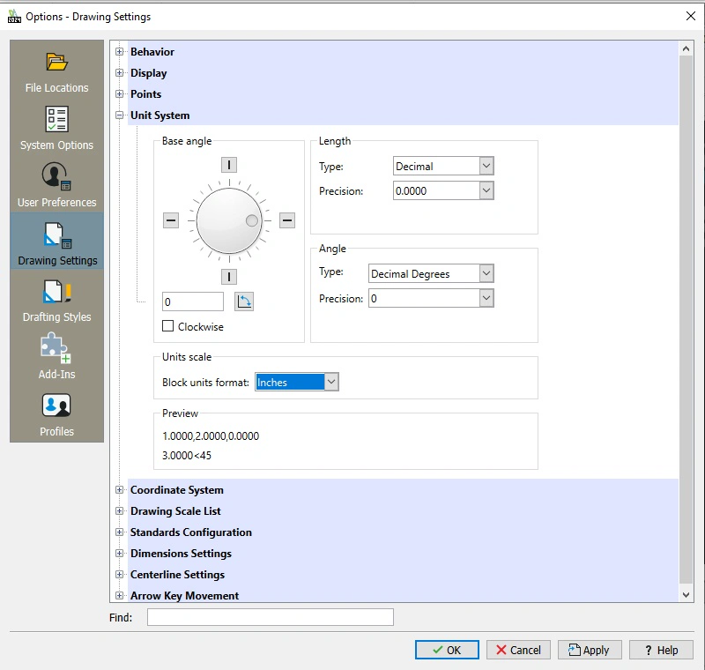The height and width of the screenshot is (670, 705).
Task: Click preview text 3.0000<45
Action: tap(187, 455)
